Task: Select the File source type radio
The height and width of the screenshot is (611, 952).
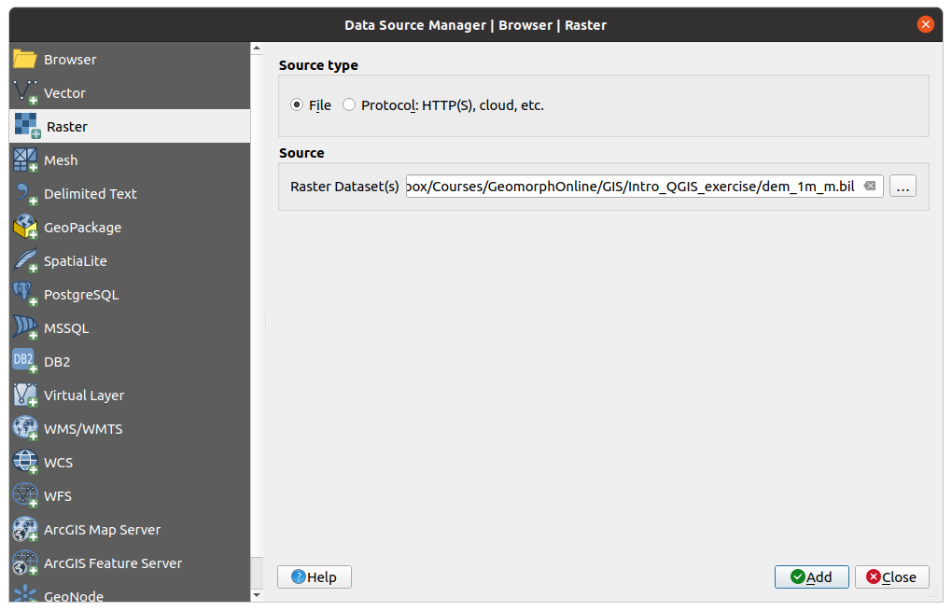Action: 298,105
